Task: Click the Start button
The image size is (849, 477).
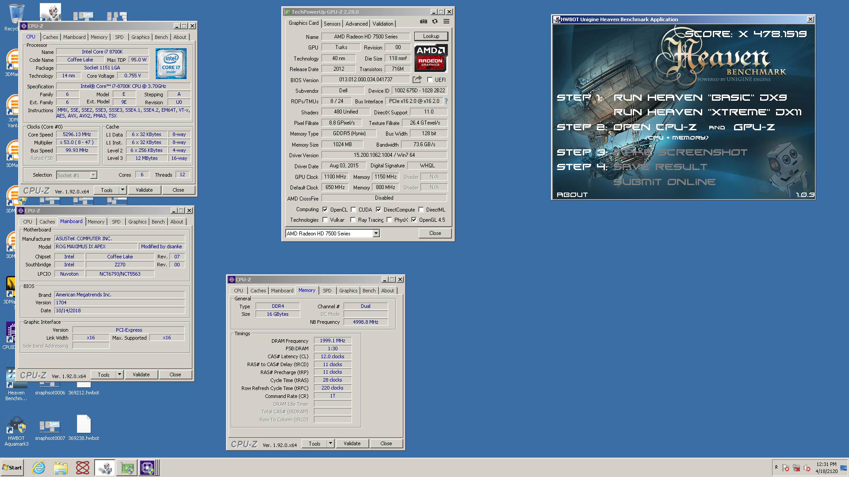Action: 12,468
